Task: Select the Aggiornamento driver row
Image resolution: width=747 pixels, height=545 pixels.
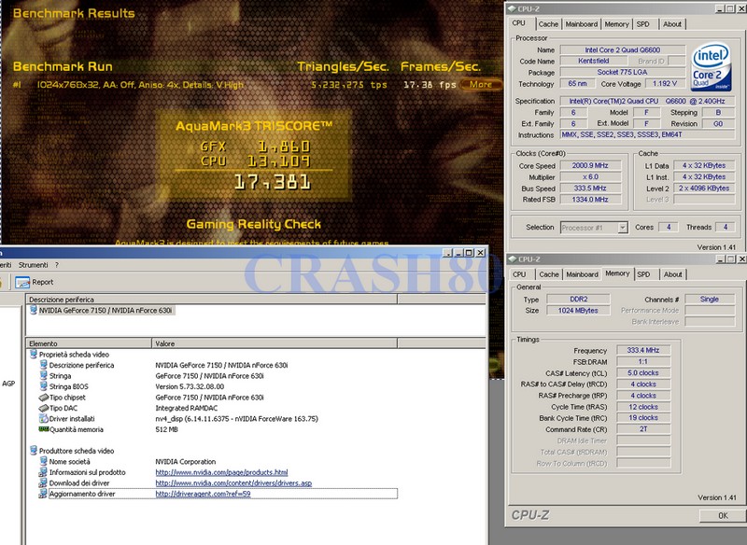Action: (x=223, y=494)
